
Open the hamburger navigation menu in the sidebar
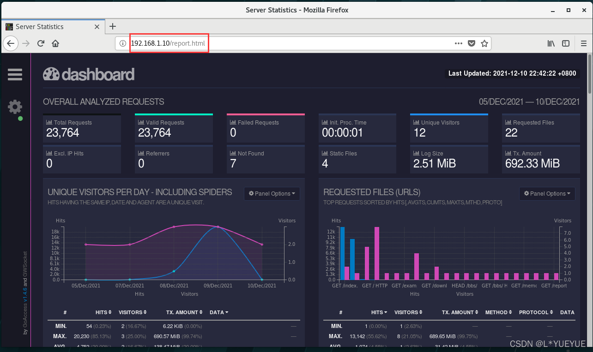pos(15,75)
